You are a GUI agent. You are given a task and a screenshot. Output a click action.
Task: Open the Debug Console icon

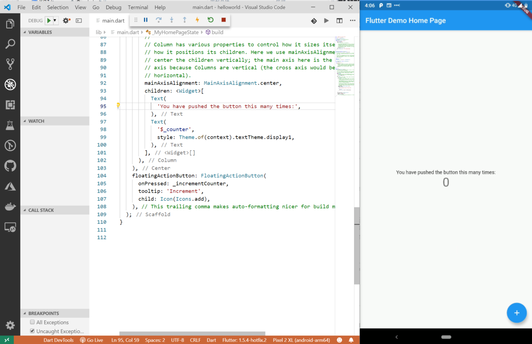click(79, 20)
